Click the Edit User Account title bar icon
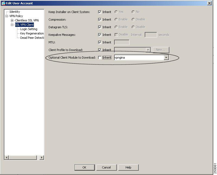The width and height of the screenshot is (217, 175). (3, 3)
